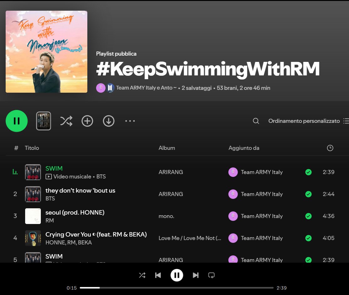Open Crying Over You album art
The width and height of the screenshot is (349, 295).
33,238
